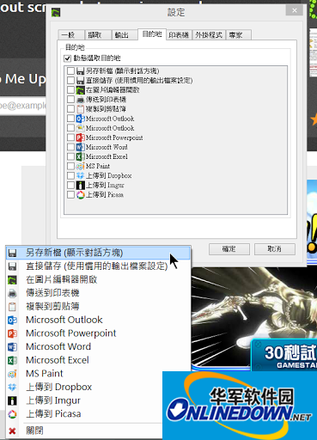Click Word icon in settings destination list
Image resolution: width=317 pixels, height=440 pixels.
[81, 147]
